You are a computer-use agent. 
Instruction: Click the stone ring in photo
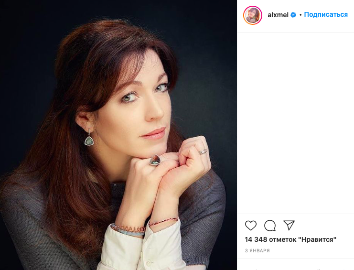coord(155,160)
